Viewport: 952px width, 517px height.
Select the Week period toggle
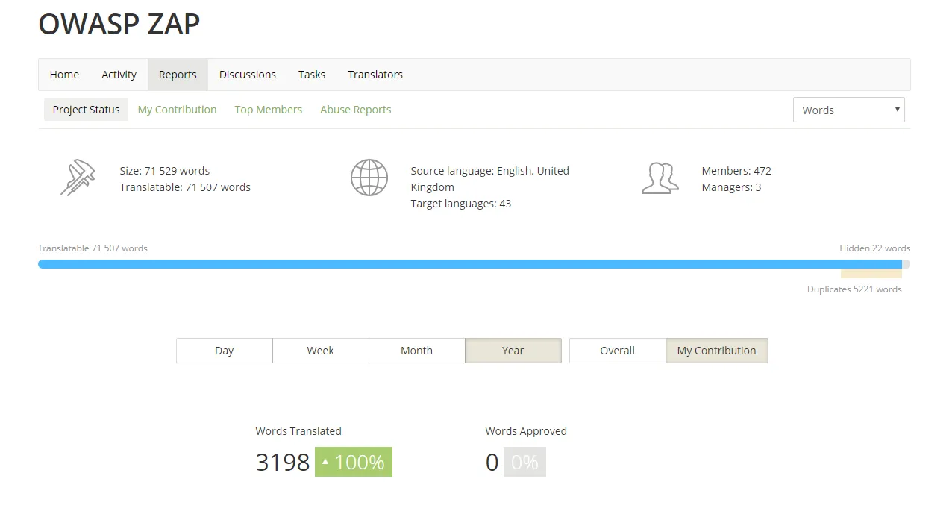click(x=321, y=351)
